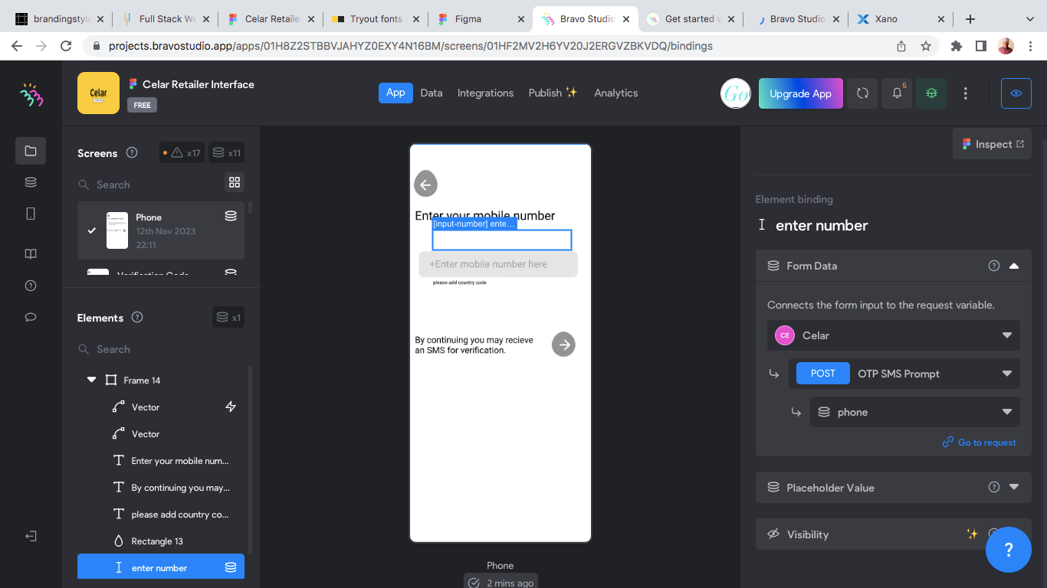Click the green bug debug icon
1047x588 pixels.
coord(931,93)
